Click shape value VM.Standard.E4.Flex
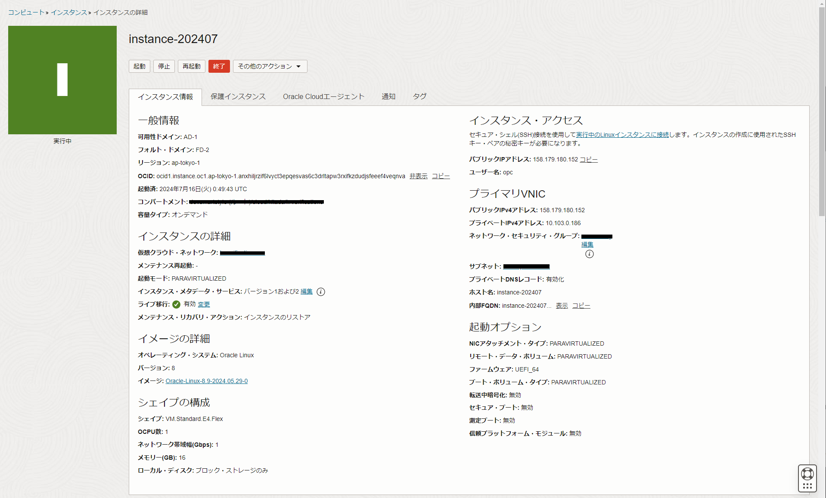Screen dimensions: 826x498 coord(194,419)
